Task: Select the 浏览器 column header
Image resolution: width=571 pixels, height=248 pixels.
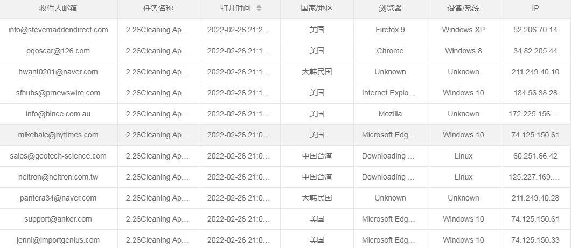Action: (390, 8)
